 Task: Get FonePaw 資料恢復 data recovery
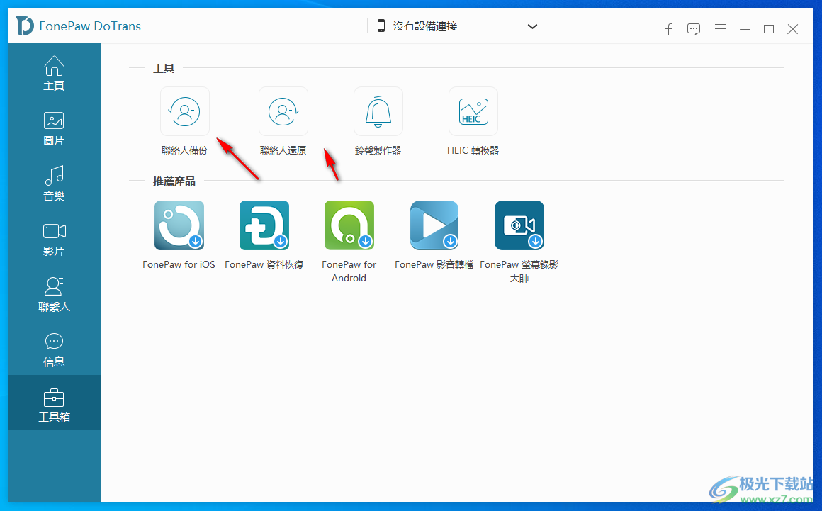point(264,225)
